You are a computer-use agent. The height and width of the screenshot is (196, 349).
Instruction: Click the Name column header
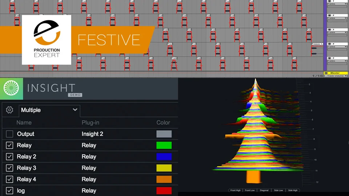(24, 123)
